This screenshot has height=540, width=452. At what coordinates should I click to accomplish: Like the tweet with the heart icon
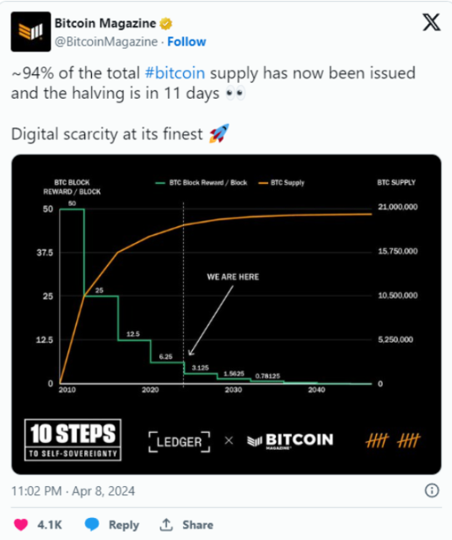(x=20, y=525)
